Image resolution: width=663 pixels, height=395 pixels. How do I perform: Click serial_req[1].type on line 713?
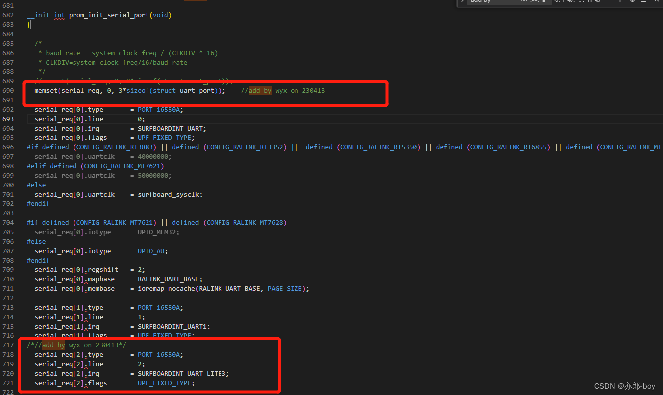(69, 308)
